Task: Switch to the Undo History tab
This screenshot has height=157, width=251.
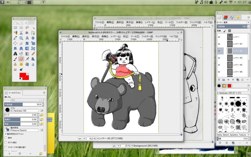Action: pos(238,17)
